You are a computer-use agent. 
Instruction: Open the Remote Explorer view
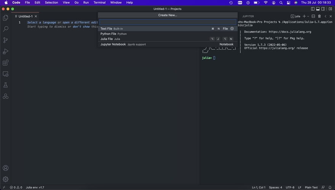[6, 74]
